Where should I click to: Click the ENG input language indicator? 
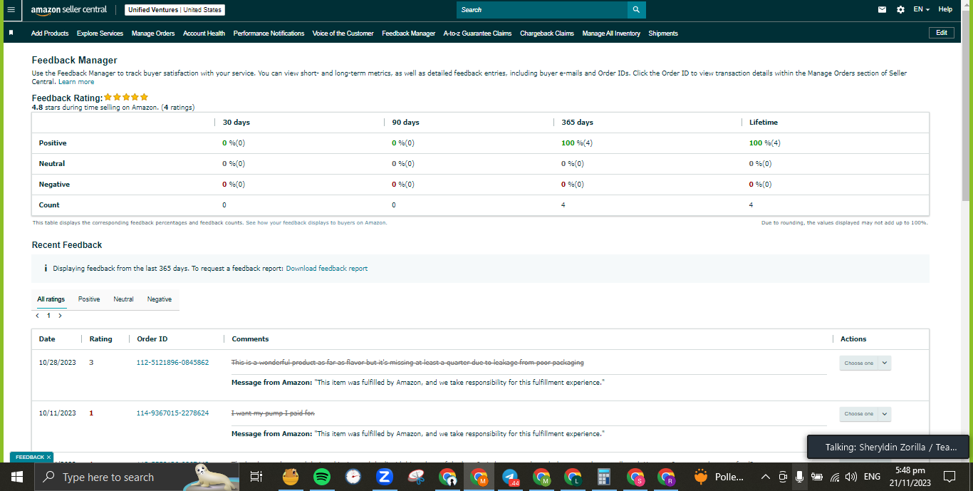click(x=872, y=477)
